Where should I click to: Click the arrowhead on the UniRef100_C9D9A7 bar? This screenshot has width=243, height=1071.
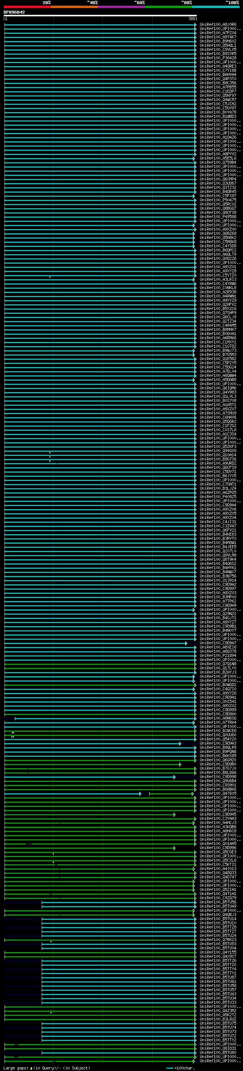pyautogui.click(x=186, y=643)
